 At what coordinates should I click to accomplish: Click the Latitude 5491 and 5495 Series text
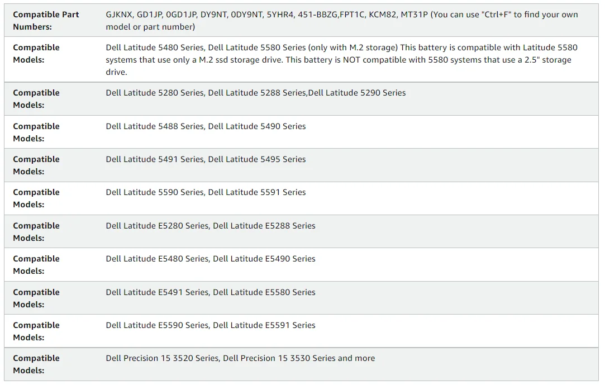pos(206,159)
